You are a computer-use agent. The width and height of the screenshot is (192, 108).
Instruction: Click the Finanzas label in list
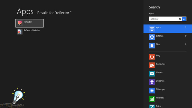click(x=160, y=98)
